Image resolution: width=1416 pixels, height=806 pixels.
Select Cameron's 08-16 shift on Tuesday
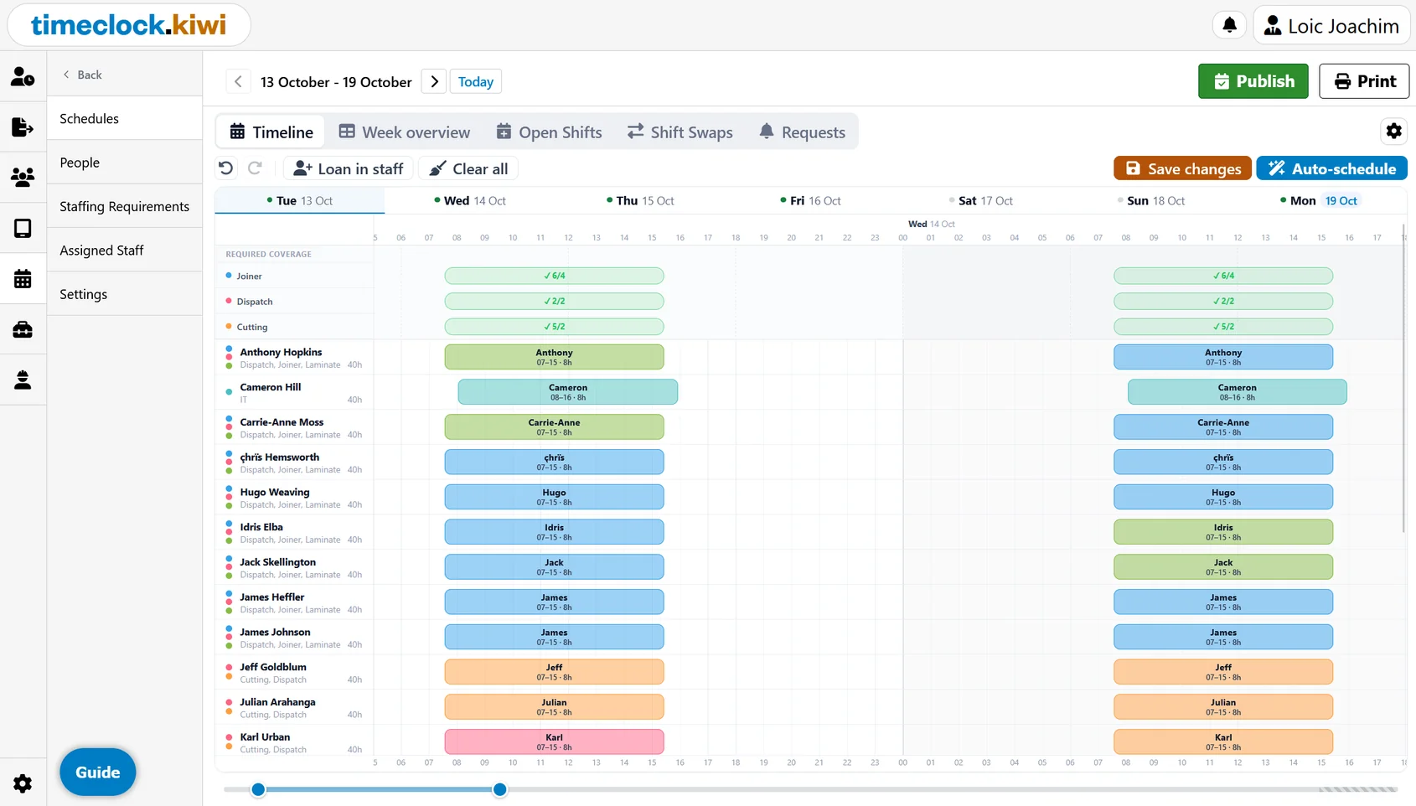coord(568,392)
